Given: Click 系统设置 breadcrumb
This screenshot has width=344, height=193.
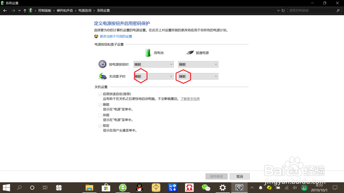Looking at the screenshot, I should [x=103, y=11].
